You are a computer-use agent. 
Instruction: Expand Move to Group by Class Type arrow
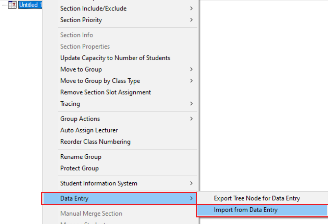point(191,81)
